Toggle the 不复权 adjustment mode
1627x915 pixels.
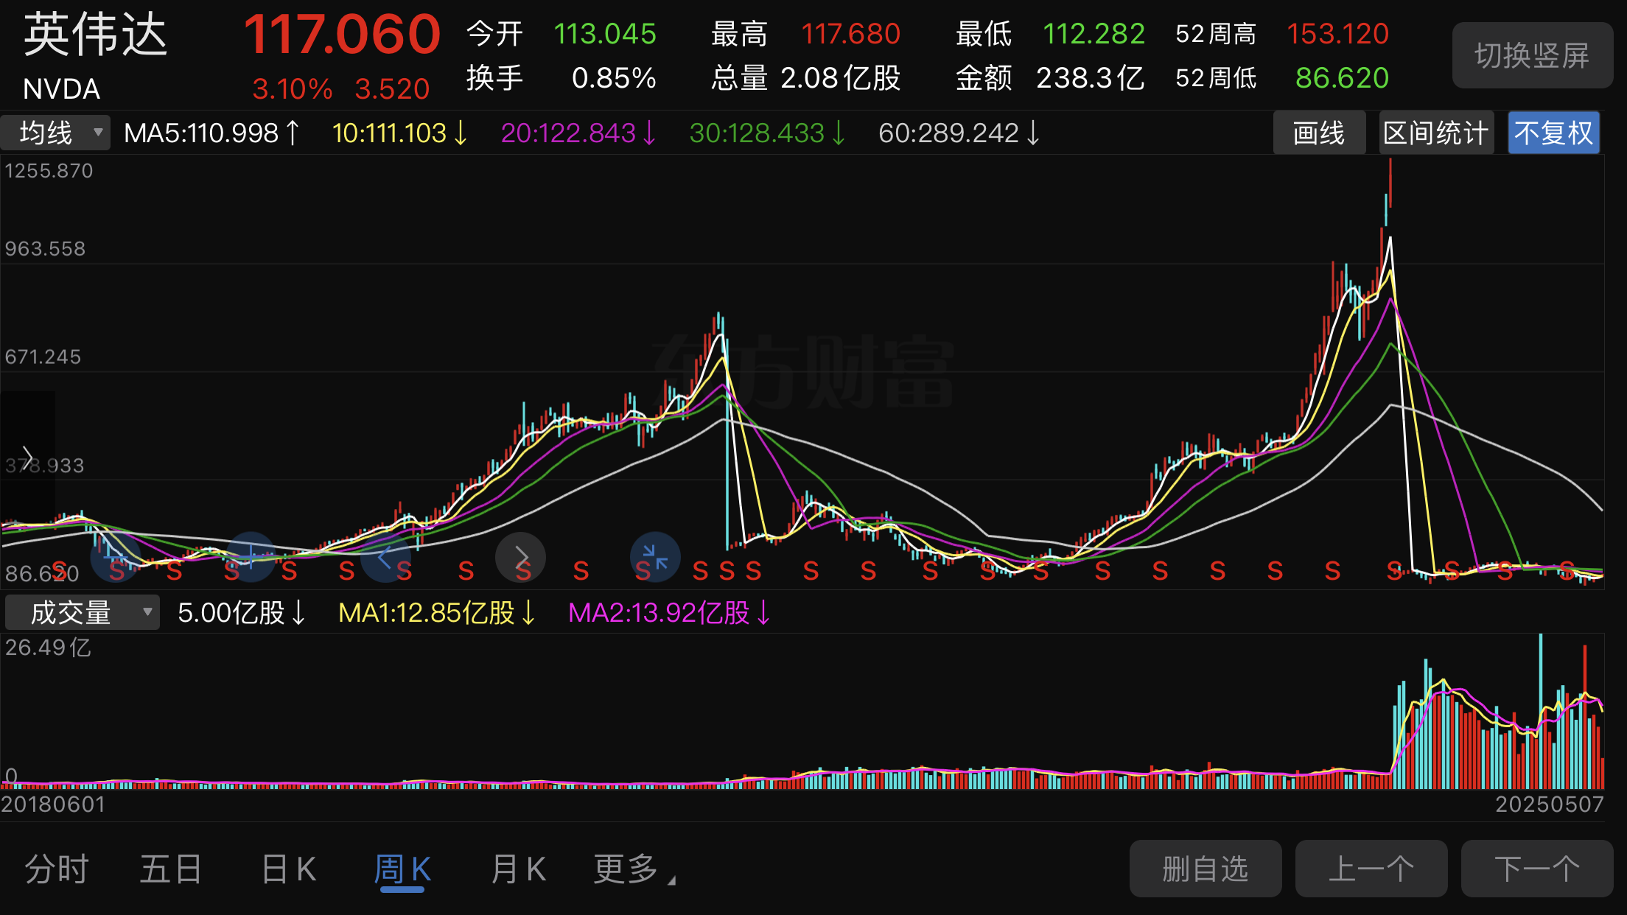pyautogui.click(x=1553, y=133)
